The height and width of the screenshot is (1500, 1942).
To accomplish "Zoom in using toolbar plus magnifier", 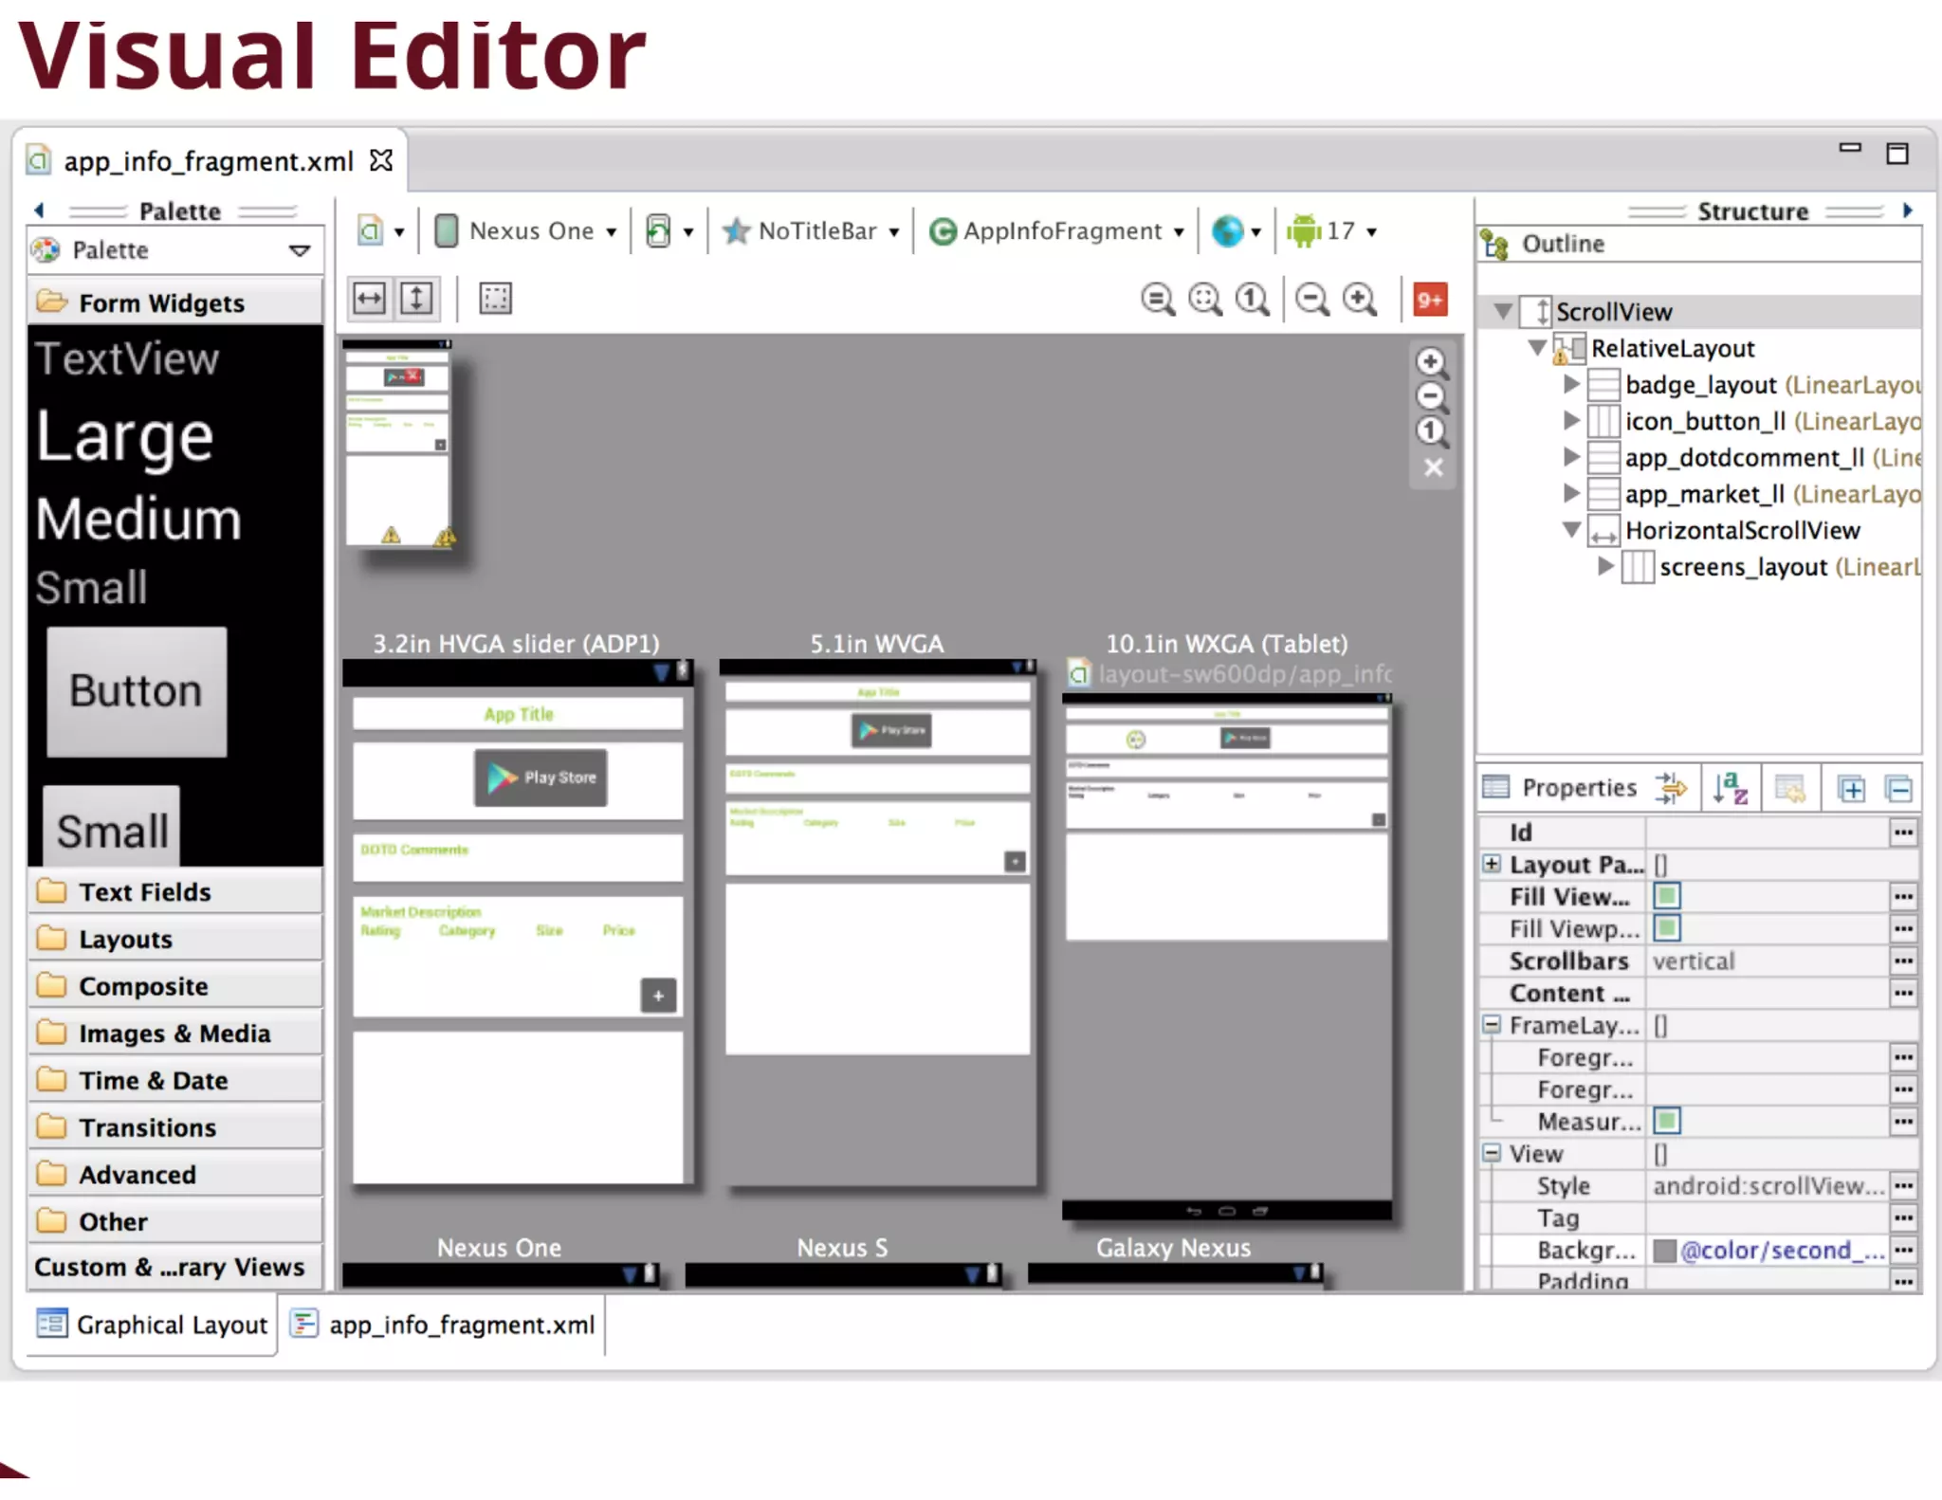I will coord(1360,300).
